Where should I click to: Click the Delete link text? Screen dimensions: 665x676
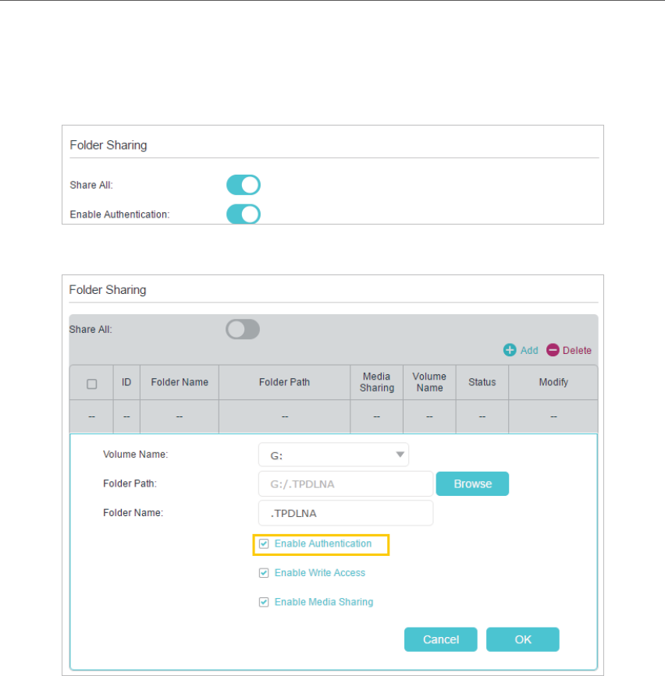pyautogui.click(x=577, y=351)
